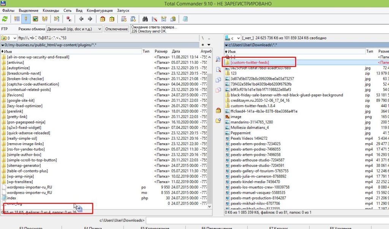Open the Notepad icon in the toolbar
Image resolution: width=389 pixels, height=229 pixels.
(185, 19)
